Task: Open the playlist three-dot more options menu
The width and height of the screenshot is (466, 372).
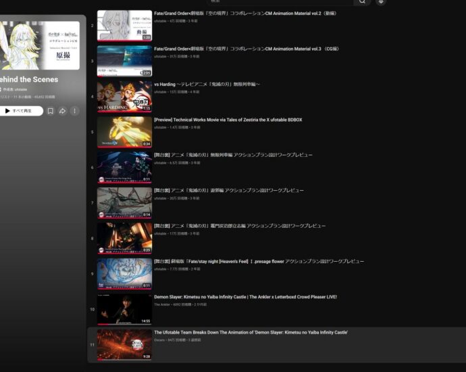Action: [74, 111]
